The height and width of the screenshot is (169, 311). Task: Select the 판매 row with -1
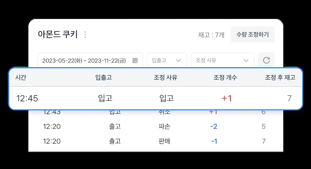click(x=155, y=141)
